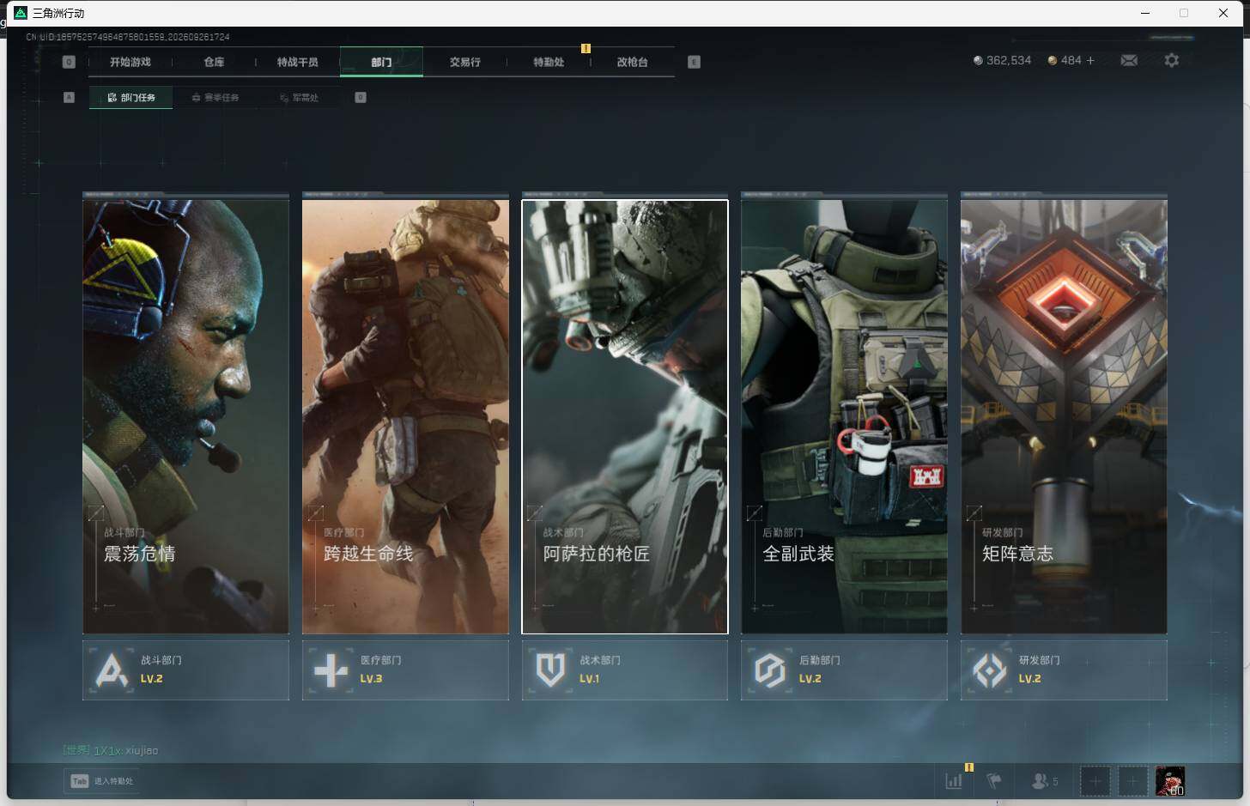
Task: Switch to the 开始游戏 tab
Action: tap(130, 62)
